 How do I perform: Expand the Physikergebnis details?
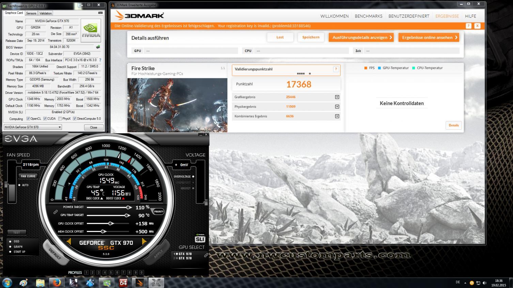pos(337,107)
